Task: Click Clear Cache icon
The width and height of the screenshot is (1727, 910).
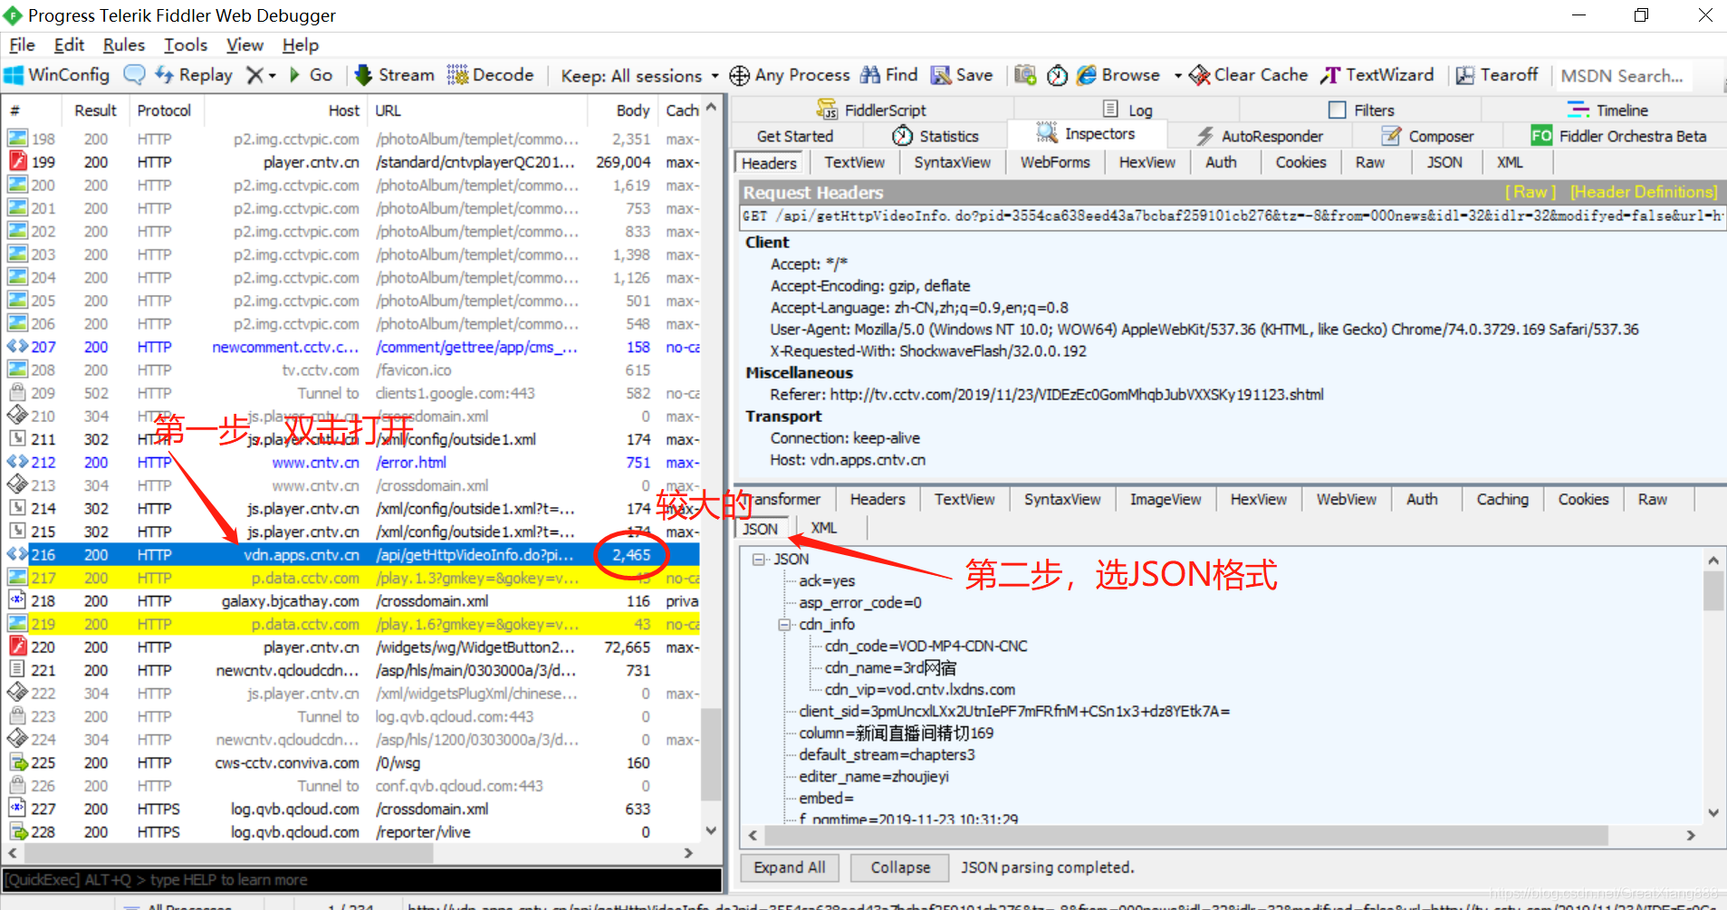Action: 1199,75
